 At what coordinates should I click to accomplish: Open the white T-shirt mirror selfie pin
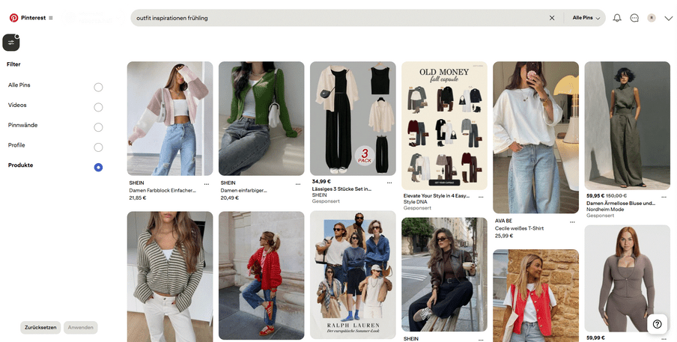click(535, 138)
